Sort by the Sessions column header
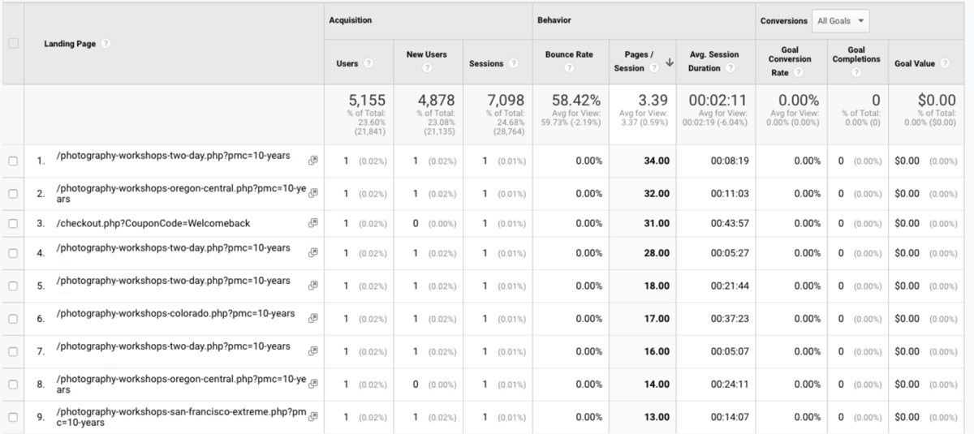 click(x=486, y=63)
